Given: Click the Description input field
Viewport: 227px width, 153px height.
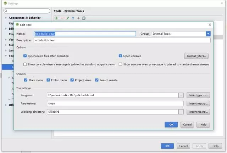Looking at the screenshot, I should (x=122, y=40).
